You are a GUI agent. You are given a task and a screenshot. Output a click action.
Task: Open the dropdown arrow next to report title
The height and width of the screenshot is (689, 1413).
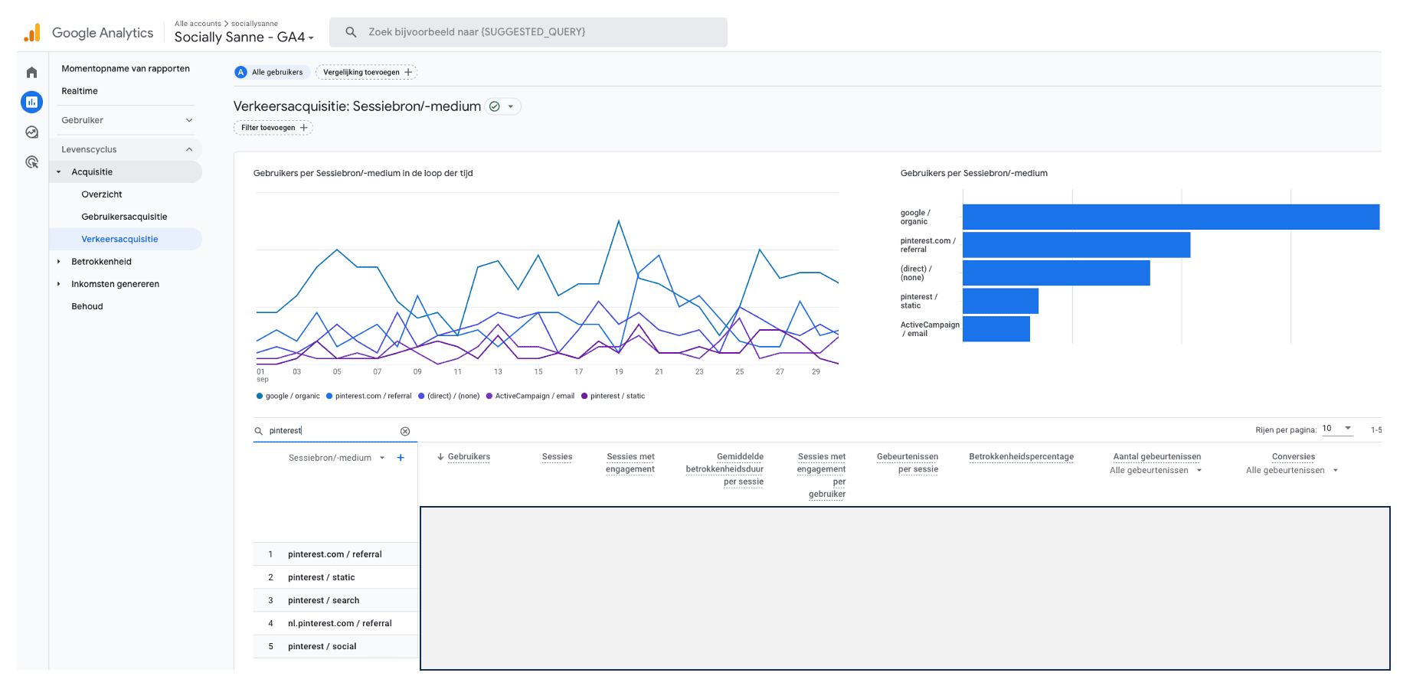(511, 106)
